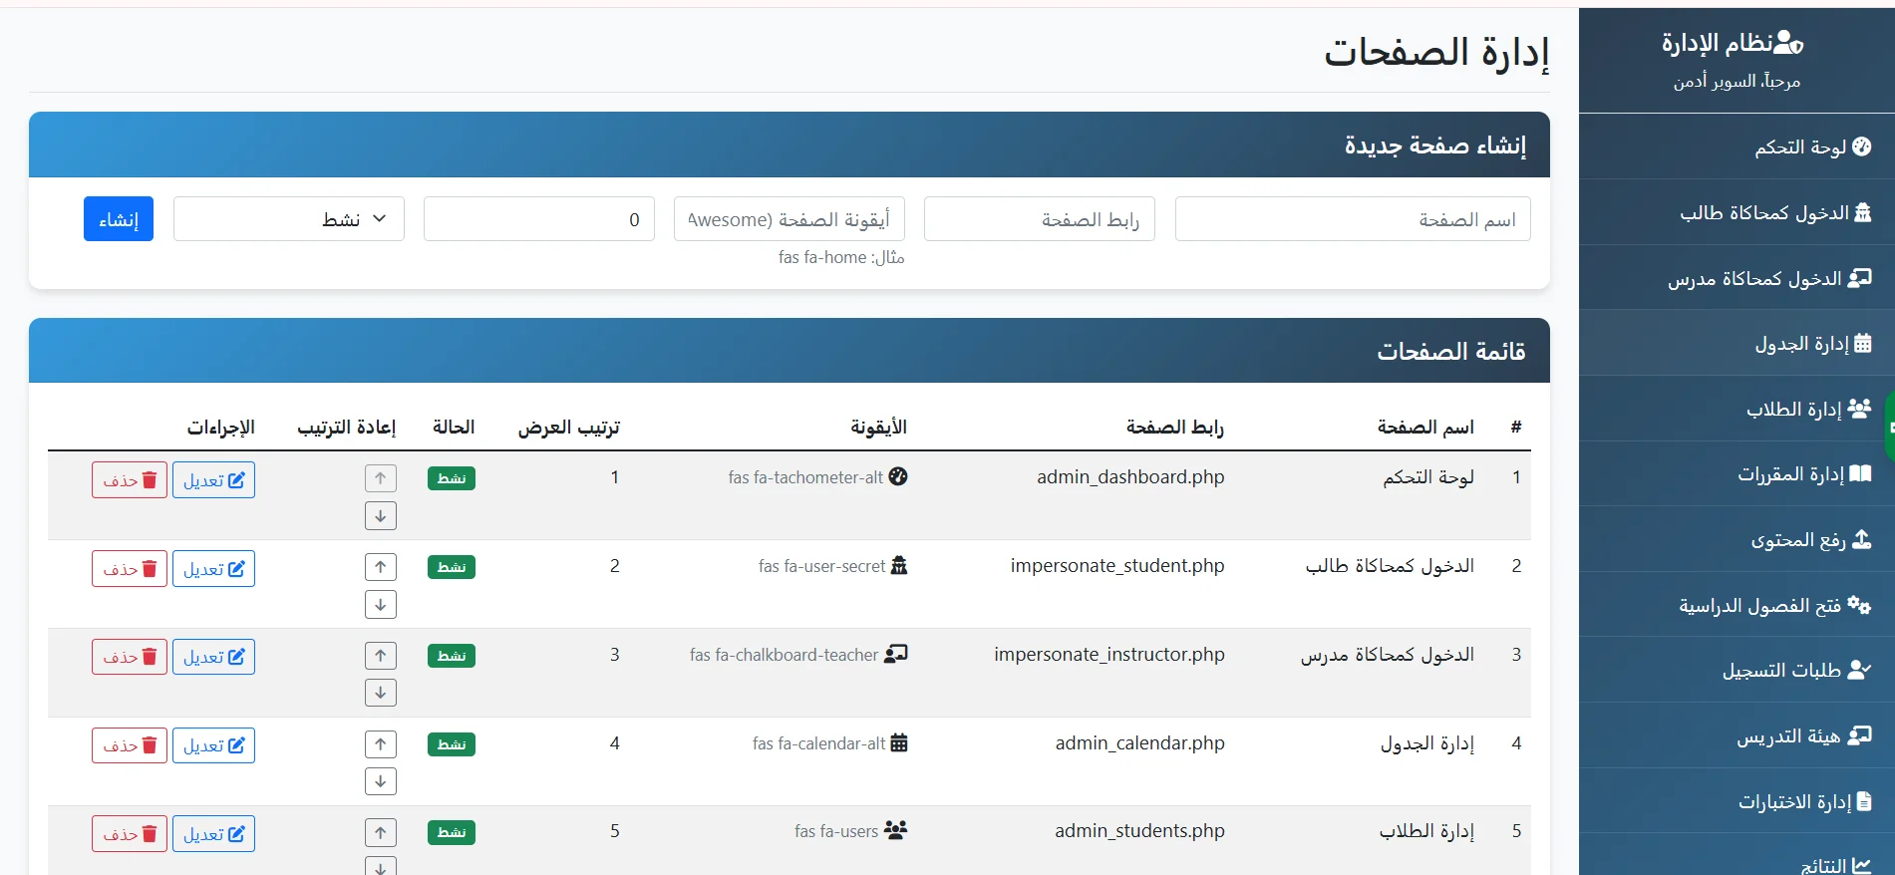
Task: Click the رابط الصفحة column header
Action: 1175,428
